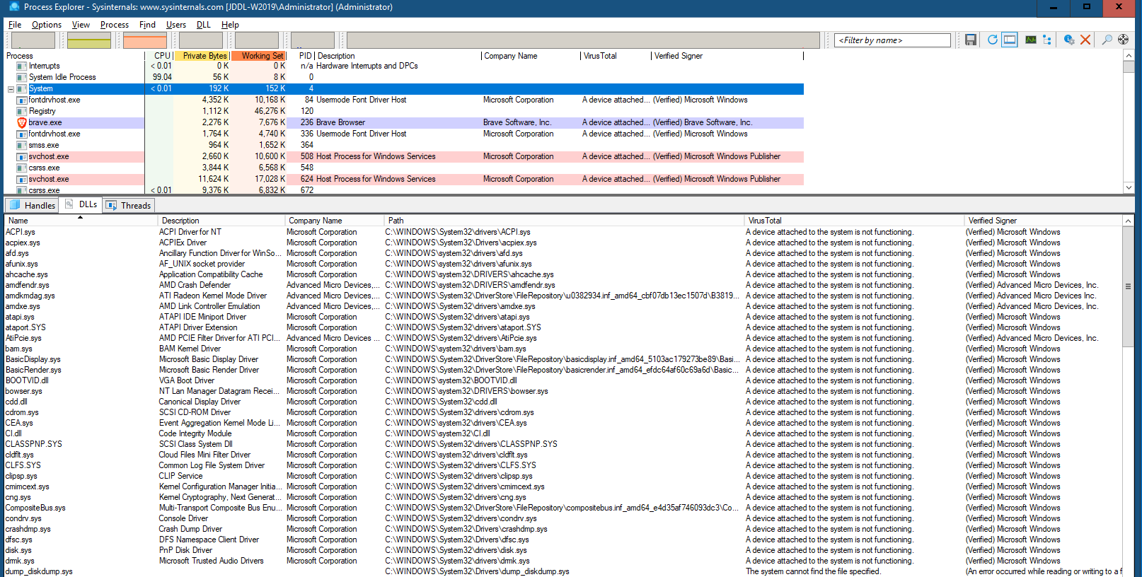Open Properties icon with gear in toolbar

(1069, 40)
